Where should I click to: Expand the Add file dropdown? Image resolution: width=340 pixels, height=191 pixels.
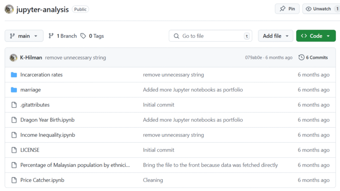(x=275, y=36)
